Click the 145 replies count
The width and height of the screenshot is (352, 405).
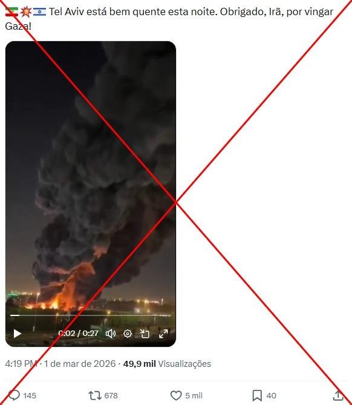[x=30, y=395]
